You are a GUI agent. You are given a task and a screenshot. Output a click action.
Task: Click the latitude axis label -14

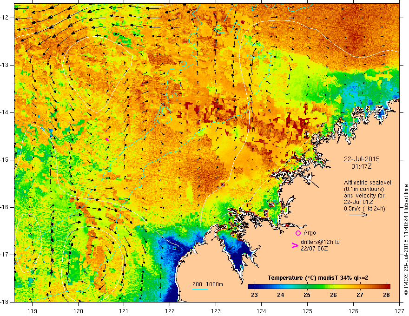5,112
